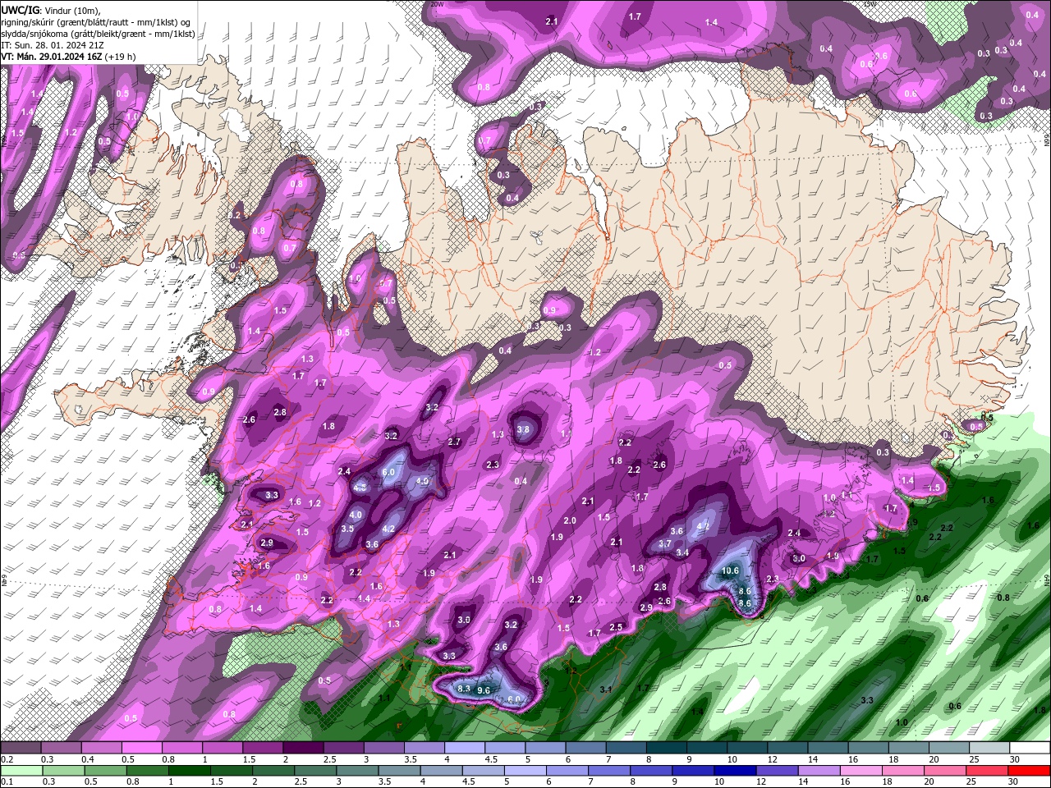Click the 'IT: Sun. 28. 01. 2024 21Z' line
This screenshot has width=1051, height=788.
tap(52, 45)
